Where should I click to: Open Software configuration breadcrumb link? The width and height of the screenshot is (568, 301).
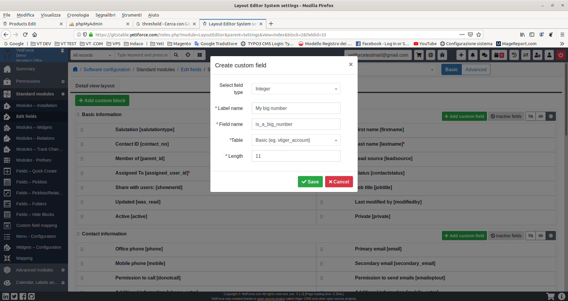coord(107,69)
